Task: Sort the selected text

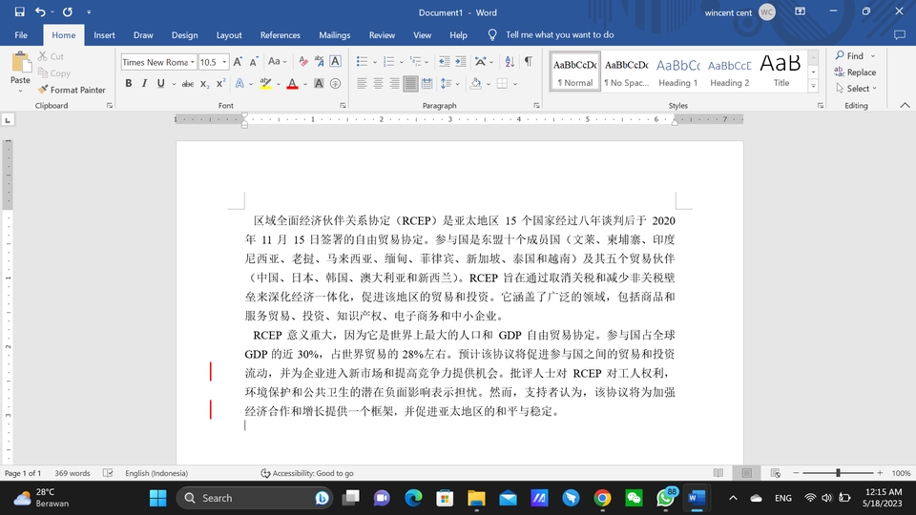Action: pyautogui.click(x=510, y=61)
